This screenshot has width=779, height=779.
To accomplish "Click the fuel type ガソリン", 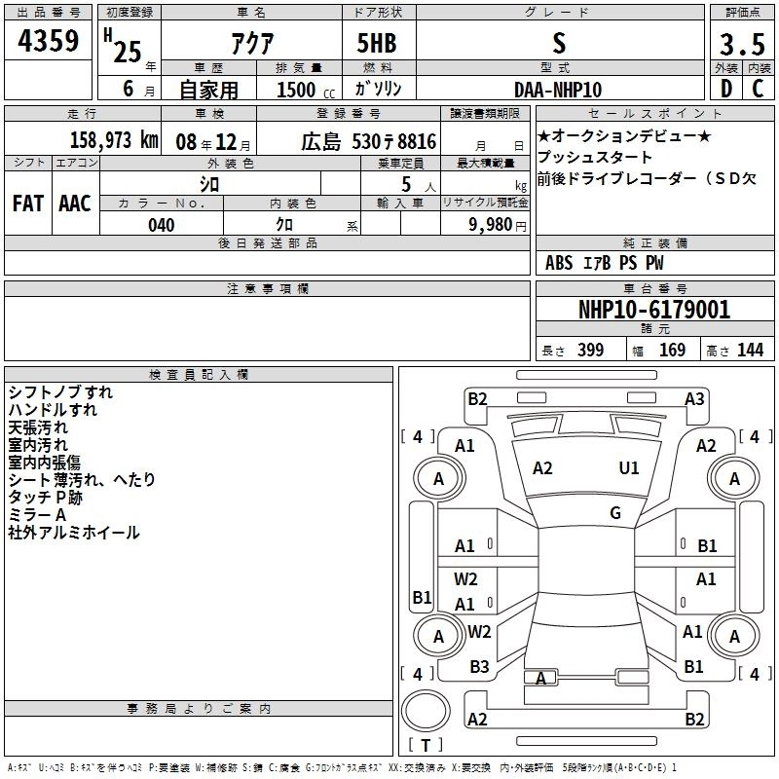I will click(378, 89).
